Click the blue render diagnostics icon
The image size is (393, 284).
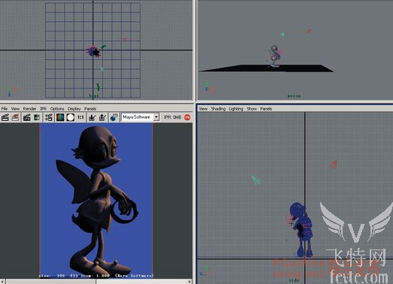tap(113, 117)
